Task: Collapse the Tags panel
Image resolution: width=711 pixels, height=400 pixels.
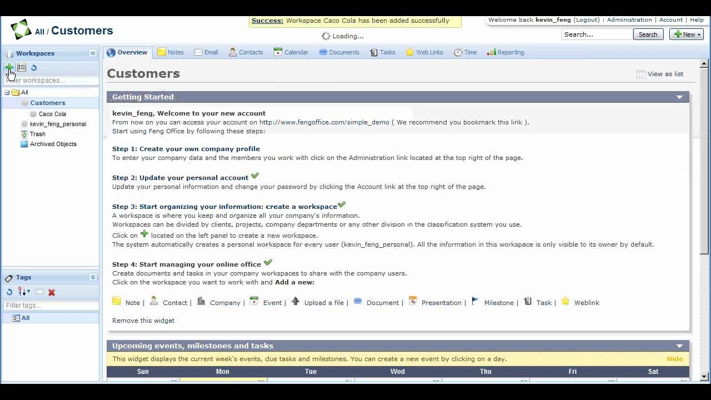Action: tap(93, 277)
